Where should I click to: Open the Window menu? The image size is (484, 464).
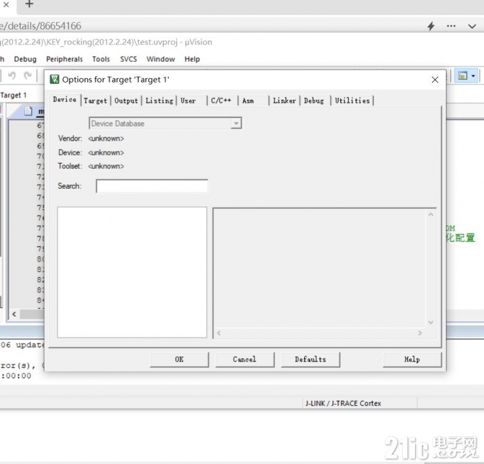coord(160,59)
